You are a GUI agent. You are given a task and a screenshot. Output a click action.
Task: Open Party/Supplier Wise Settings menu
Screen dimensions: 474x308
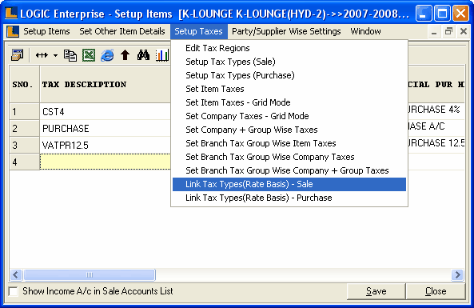(286, 31)
